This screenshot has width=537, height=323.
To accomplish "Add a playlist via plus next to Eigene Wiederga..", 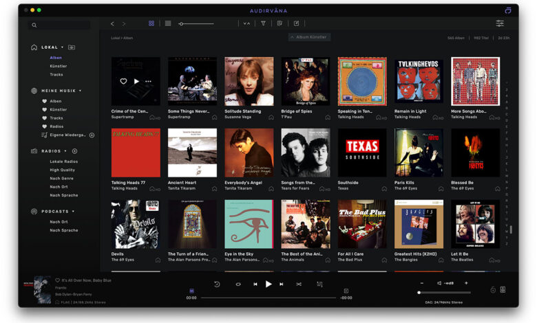I will pyautogui.click(x=92, y=135).
